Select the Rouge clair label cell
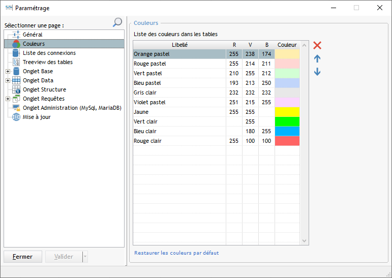This screenshot has height=278, width=392. [x=179, y=141]
